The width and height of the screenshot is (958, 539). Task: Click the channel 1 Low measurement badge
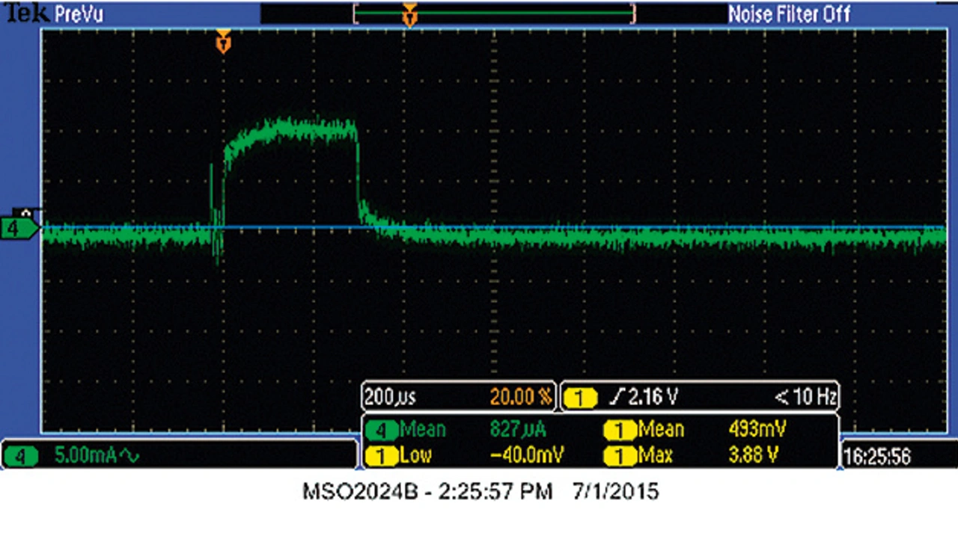[x=385, y=455]
